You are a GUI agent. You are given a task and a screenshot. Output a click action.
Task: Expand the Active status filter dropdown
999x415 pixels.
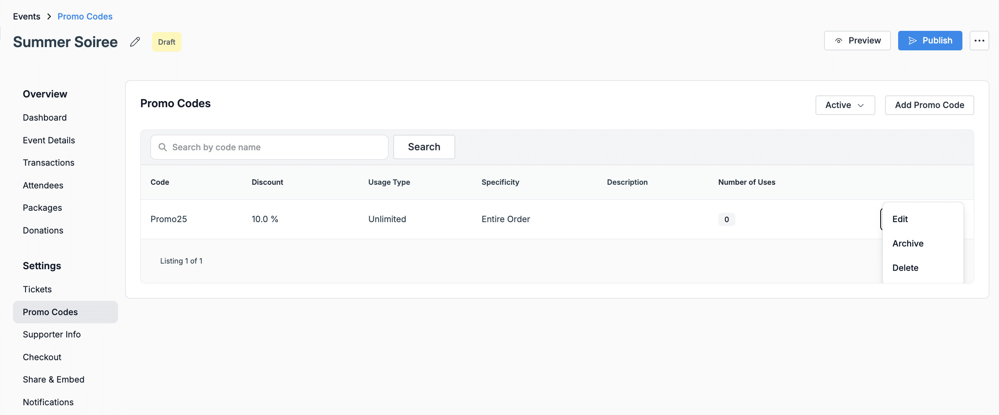(845, 105)
